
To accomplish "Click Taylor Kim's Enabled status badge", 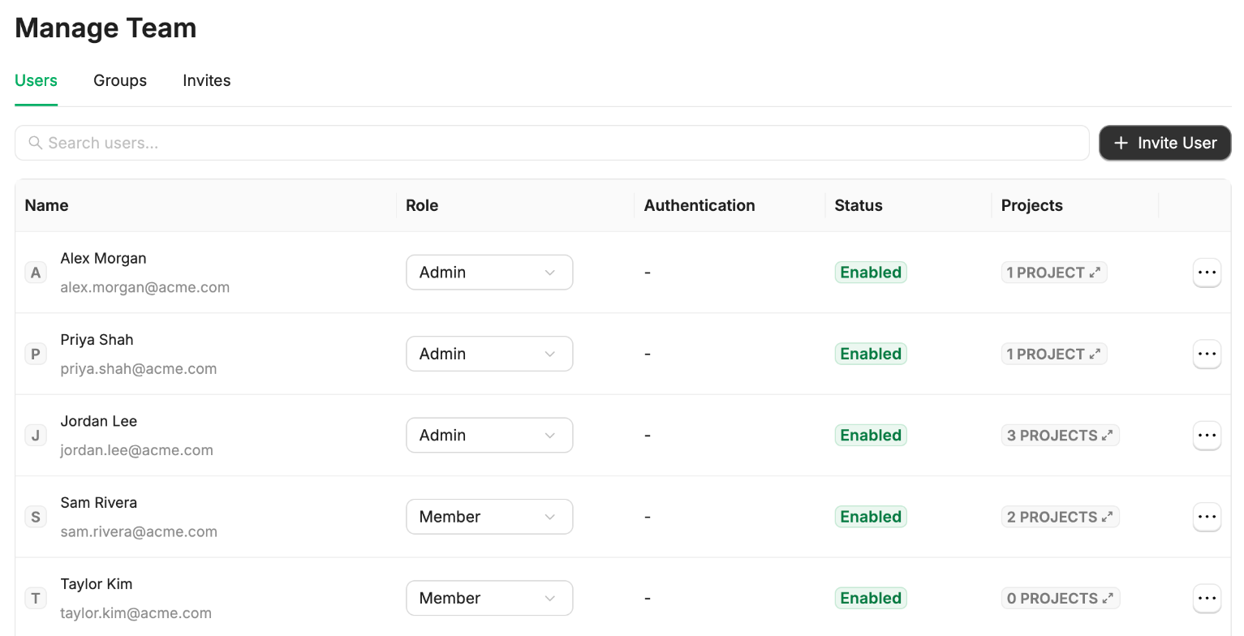I will point(871,599).
